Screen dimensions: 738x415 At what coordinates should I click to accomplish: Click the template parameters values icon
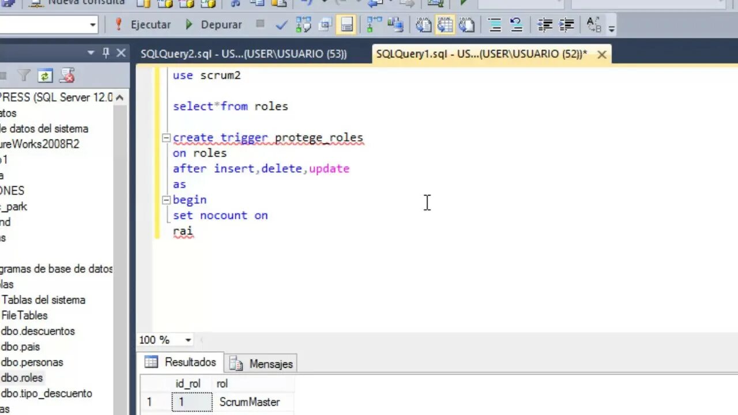click(594, 25)
